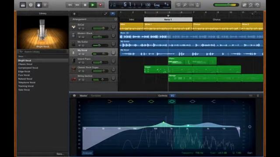
Task: Open the Media Browser button
Action: (x=257, y=5)
